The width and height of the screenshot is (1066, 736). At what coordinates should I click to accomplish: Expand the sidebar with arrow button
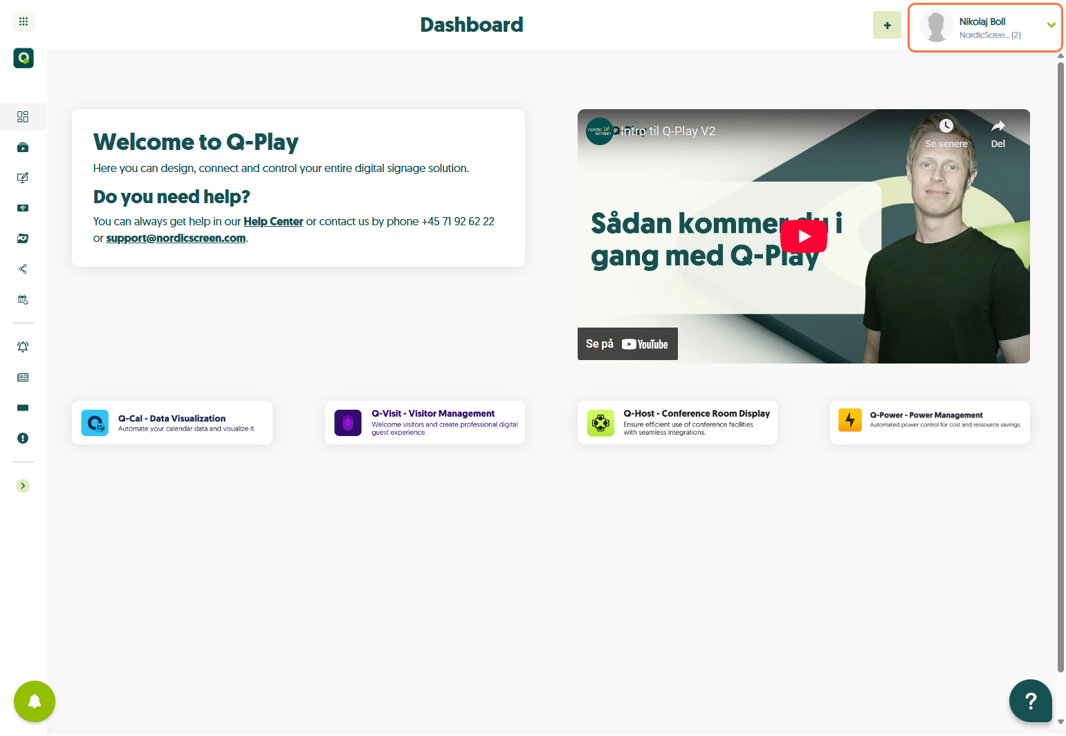[x=23, y=486]
